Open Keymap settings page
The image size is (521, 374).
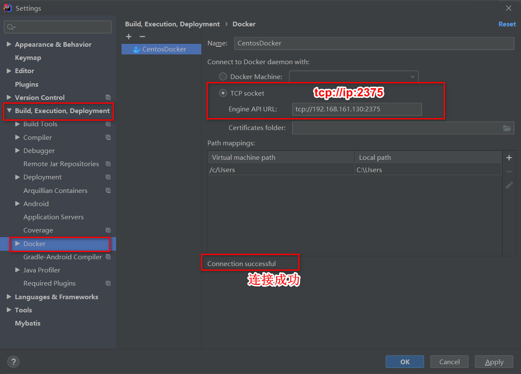point(28,58)
